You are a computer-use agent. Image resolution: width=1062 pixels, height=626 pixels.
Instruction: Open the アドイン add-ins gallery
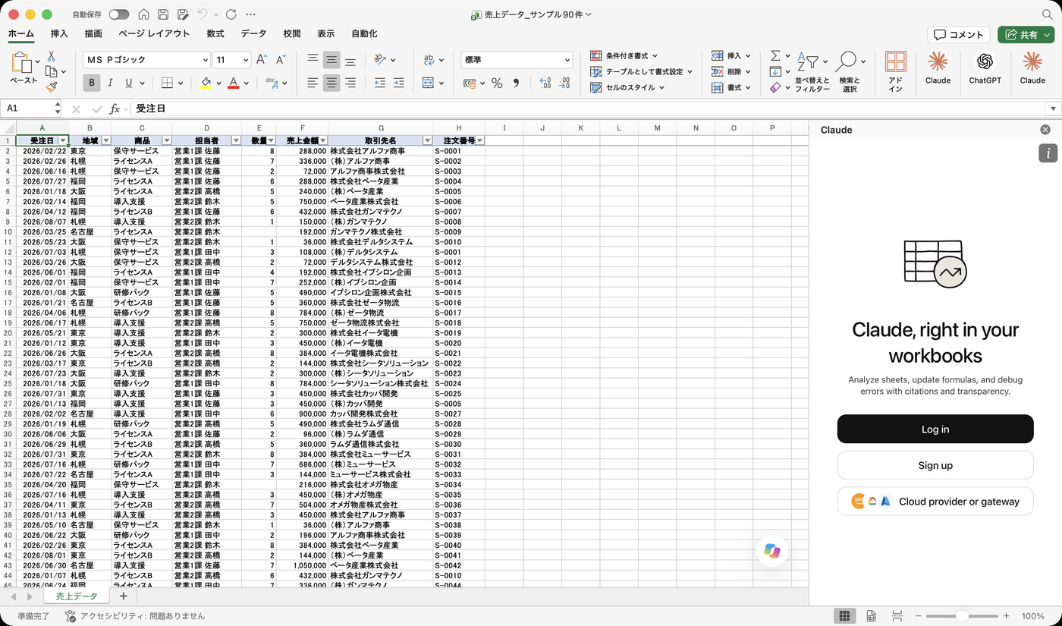click(x=895, y=71)
